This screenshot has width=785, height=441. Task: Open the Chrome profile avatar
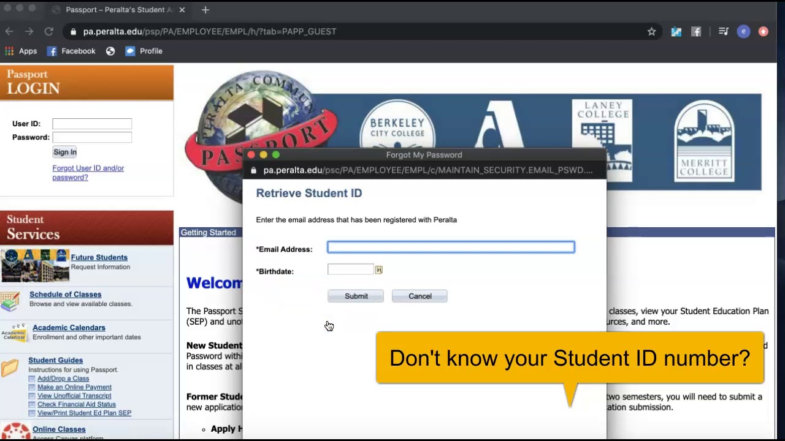point(743,31)
